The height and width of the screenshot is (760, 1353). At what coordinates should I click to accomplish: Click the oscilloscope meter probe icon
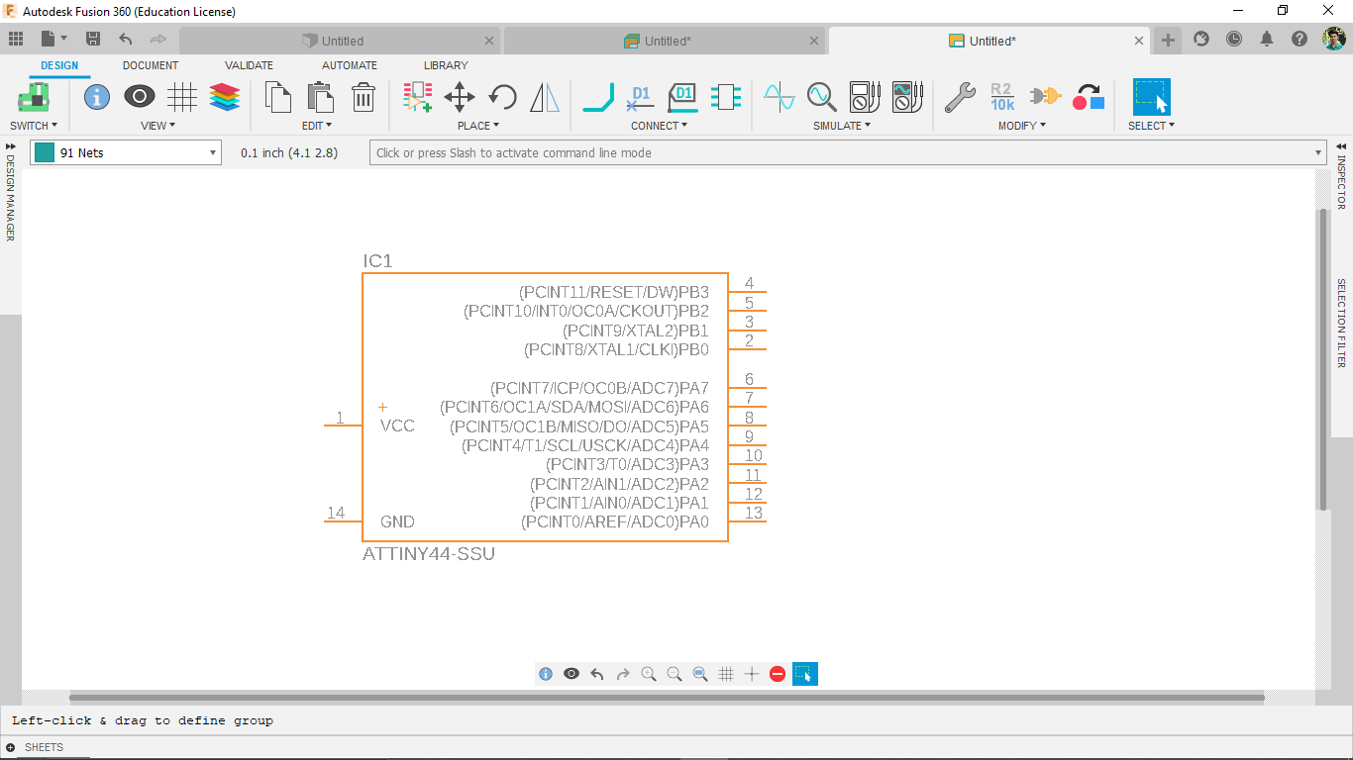[907, 97]
